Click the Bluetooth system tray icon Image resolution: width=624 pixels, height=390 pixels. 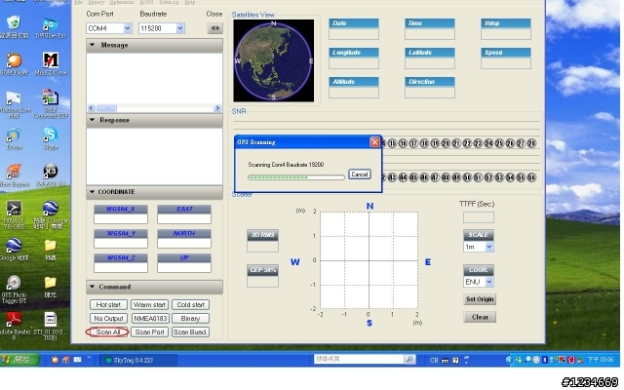pos(545,360)
